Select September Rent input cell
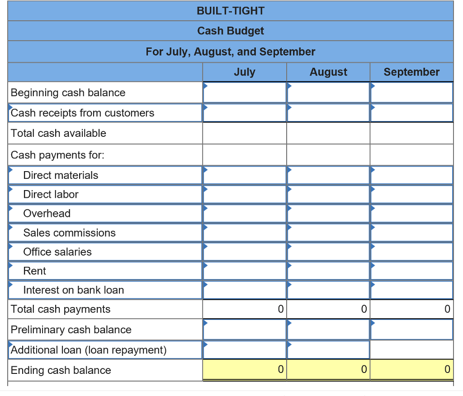463x396 pixels. (x=411, y=271)
